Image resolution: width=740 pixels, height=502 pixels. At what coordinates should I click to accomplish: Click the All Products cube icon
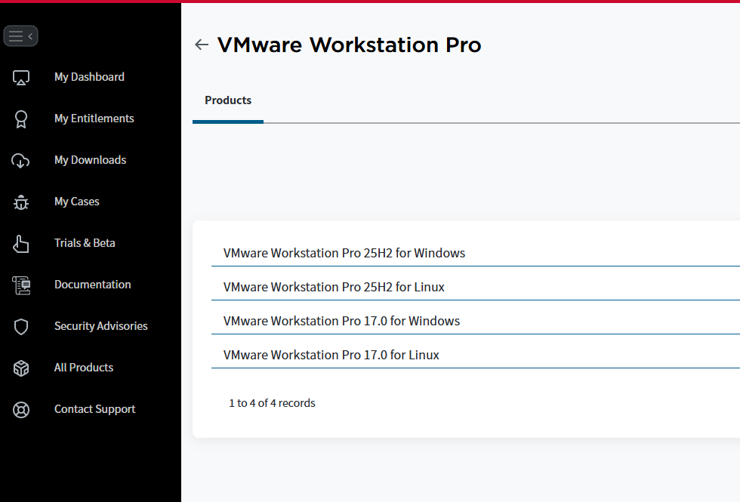tap(21, 368)
